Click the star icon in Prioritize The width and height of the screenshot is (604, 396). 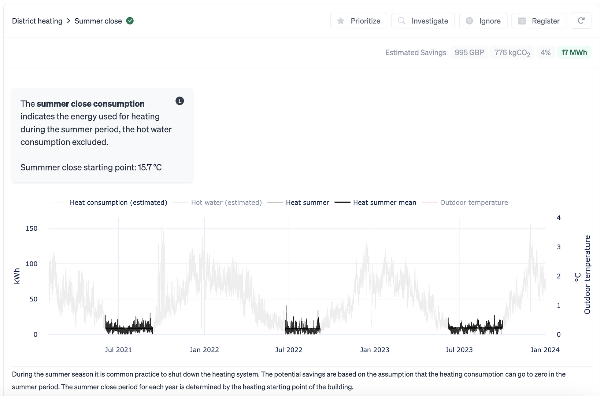(341, 21)
